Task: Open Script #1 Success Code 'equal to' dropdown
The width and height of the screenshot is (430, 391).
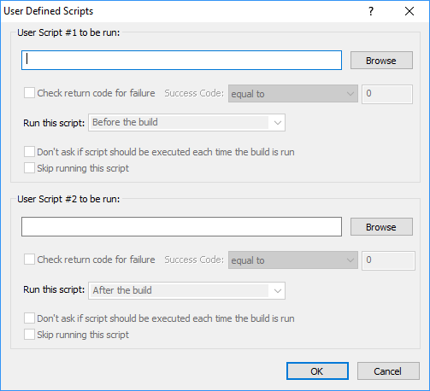Action: (x=293, y=94)
